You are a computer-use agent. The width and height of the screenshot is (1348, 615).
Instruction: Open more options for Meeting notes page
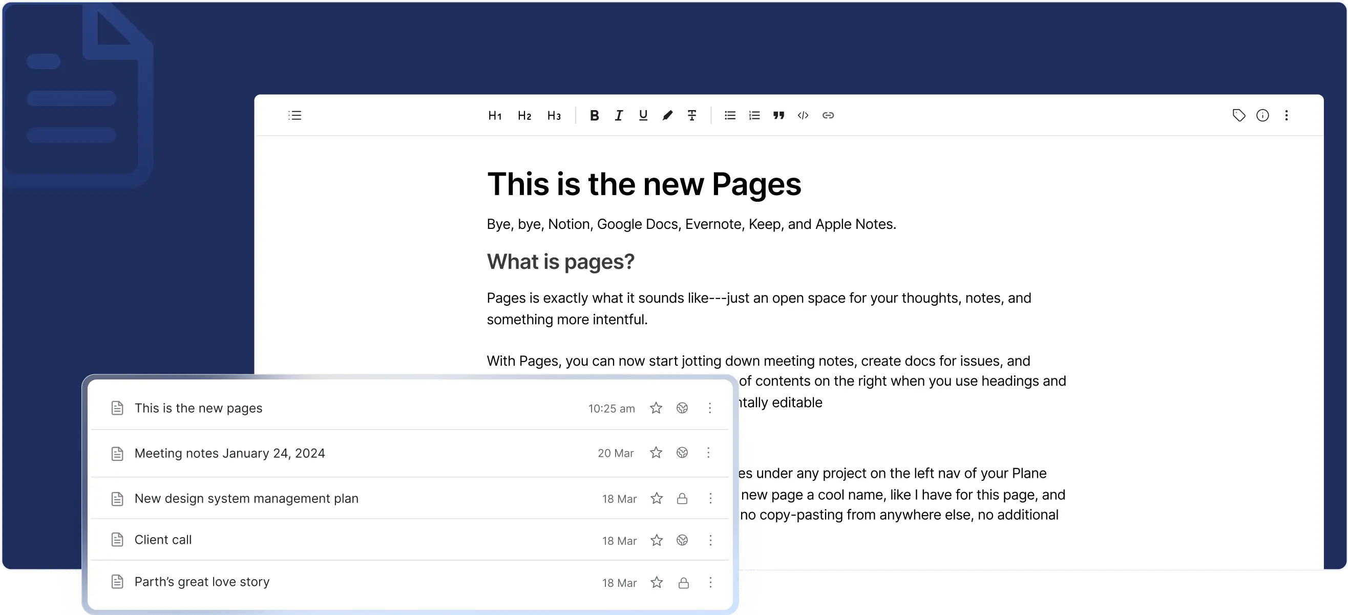click(708, 453)
